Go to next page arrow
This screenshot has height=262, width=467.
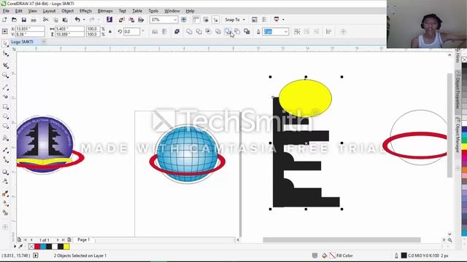(x=58, y=239)
